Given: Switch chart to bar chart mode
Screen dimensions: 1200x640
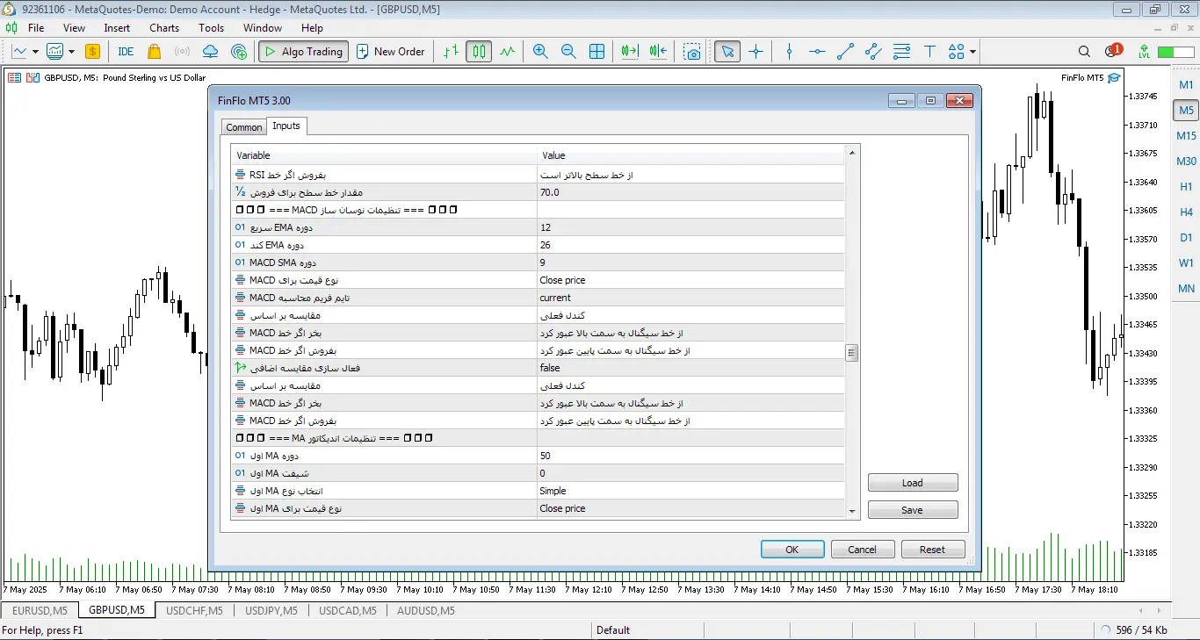Looking at the screenshot, I should point(451,52).
